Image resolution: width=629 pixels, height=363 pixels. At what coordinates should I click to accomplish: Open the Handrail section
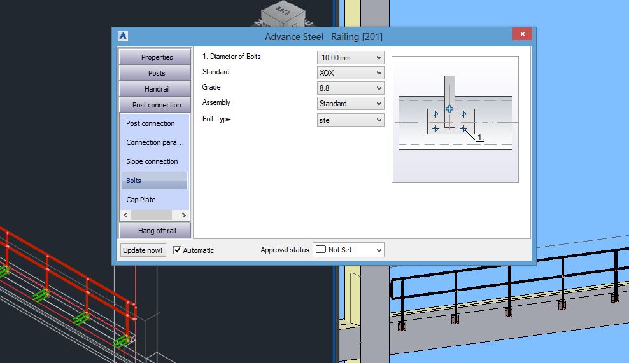[x=155, y=89]
